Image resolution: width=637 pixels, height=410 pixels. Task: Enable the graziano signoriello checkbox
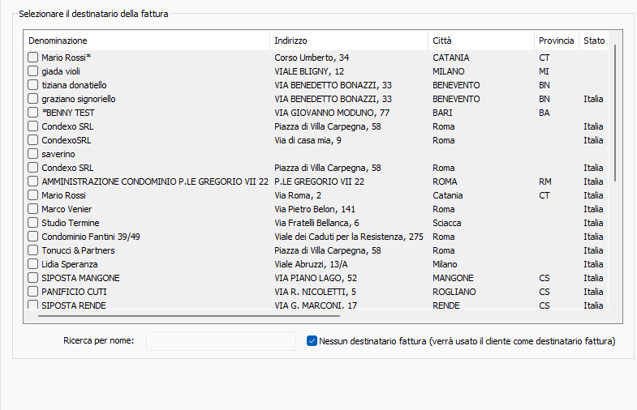pos(33,99)
